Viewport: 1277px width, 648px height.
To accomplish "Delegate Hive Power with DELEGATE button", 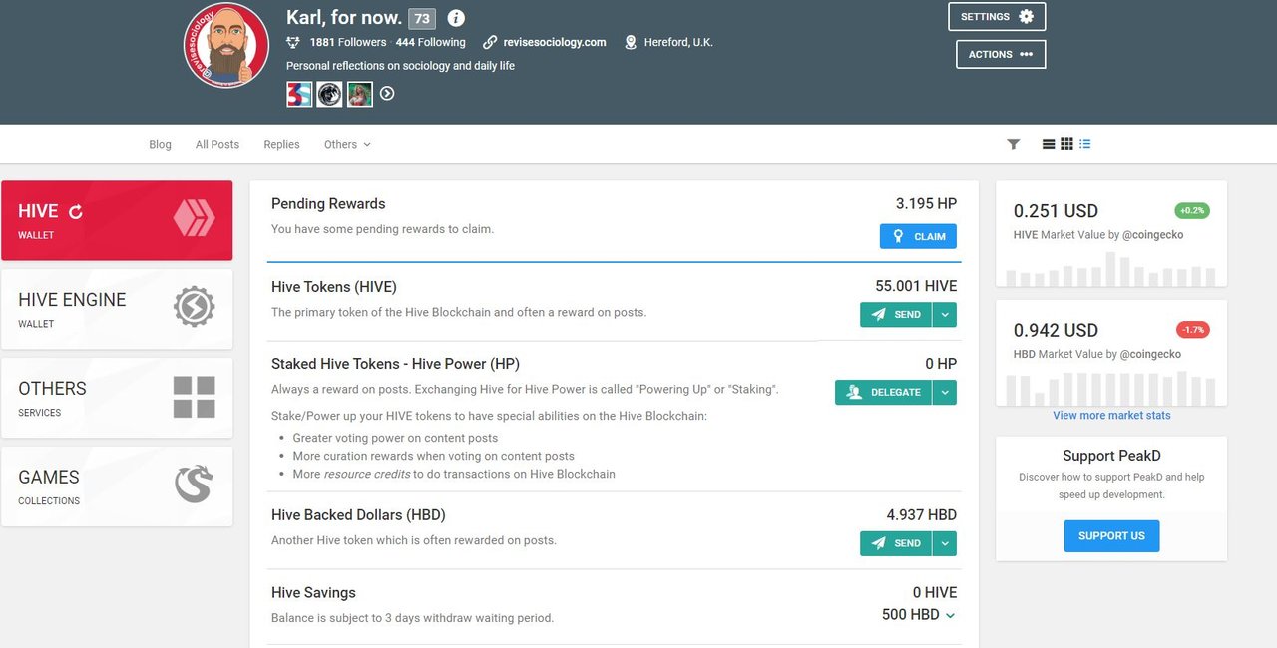I will coord(883,392).
